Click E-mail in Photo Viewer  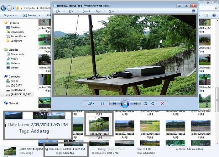tap(86, 11)
